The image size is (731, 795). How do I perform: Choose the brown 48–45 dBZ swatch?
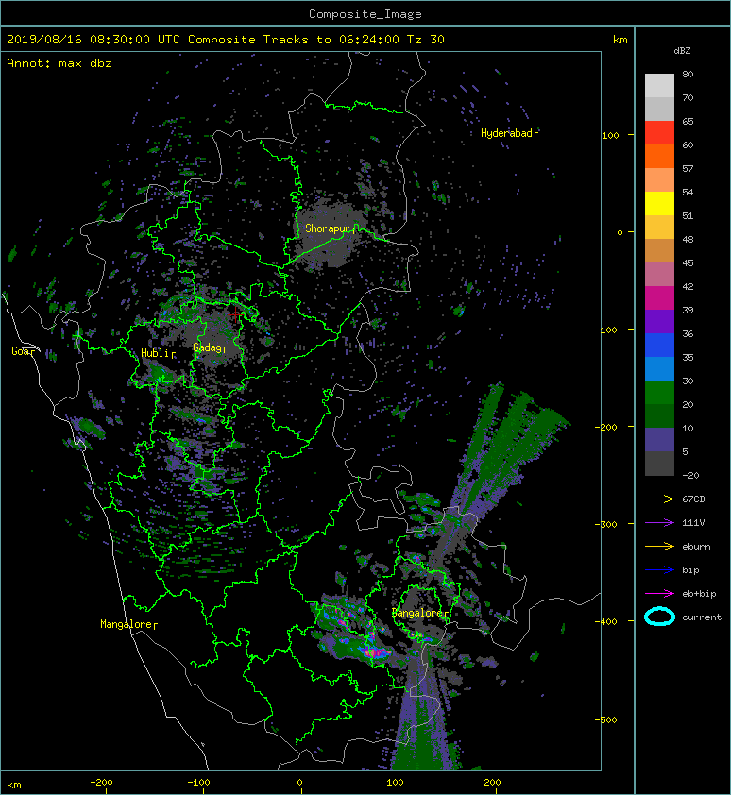pyautogui.click(x=659, y=250)
